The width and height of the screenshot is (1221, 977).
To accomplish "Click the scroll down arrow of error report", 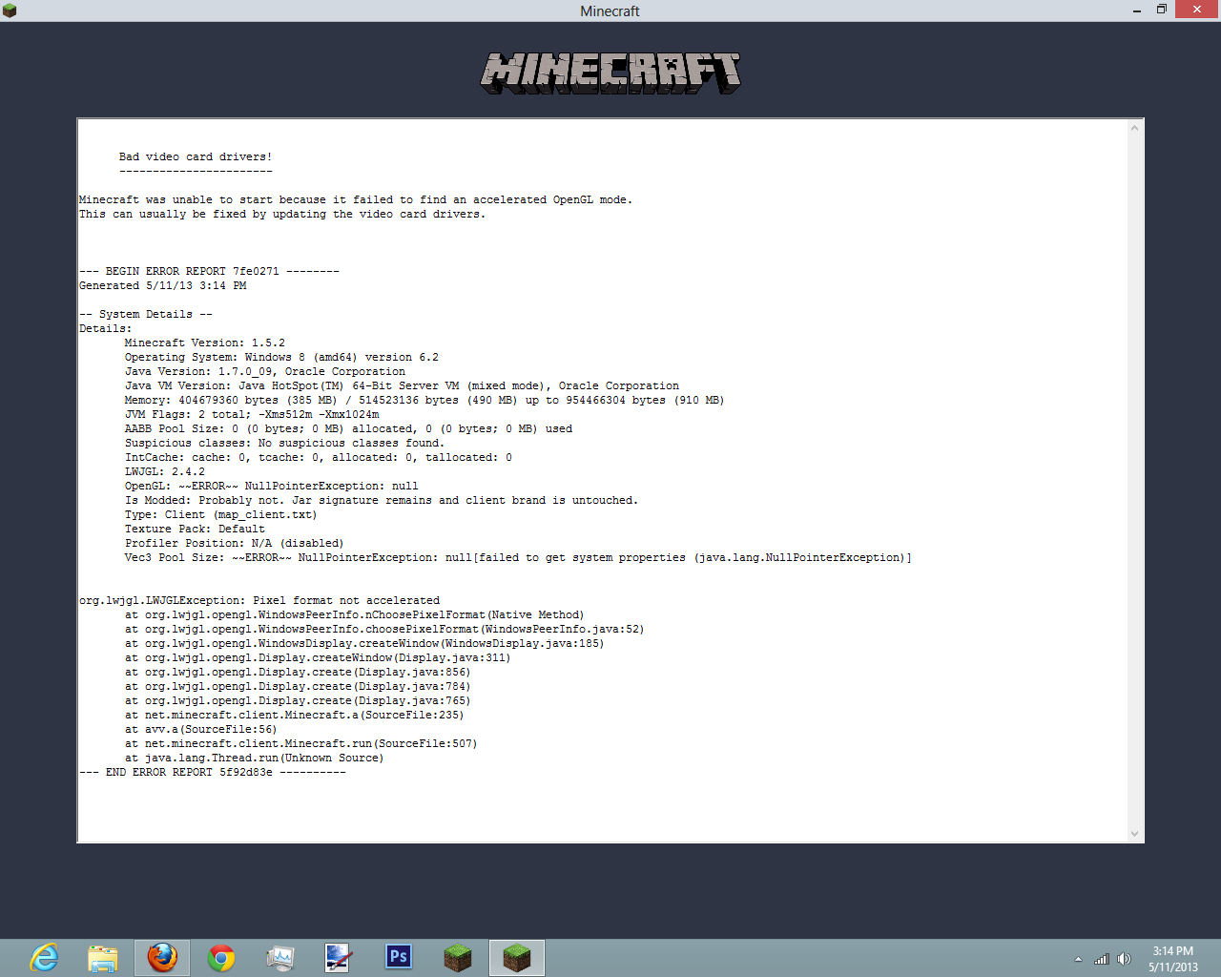I will (x=1135, y=834).
